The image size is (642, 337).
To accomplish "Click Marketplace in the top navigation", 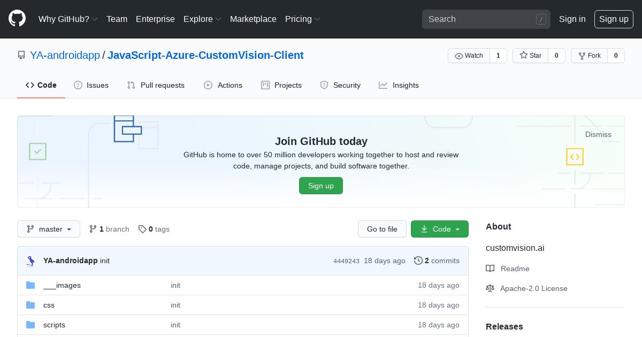I will (253, 19).
